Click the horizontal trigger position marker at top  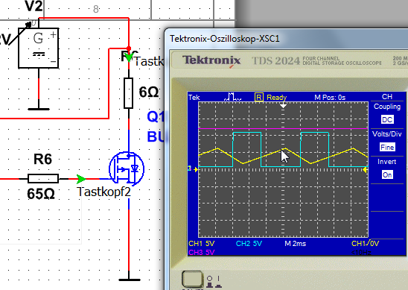click(283, 106)
